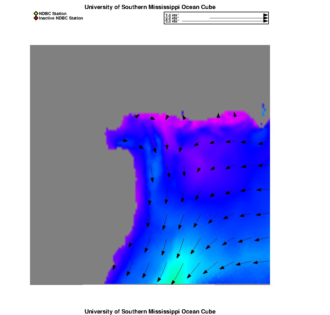This screenshot has width=330, height=315.
Task: Click the "Inactive NDBC Station" legend label
Action: (61, 18)
